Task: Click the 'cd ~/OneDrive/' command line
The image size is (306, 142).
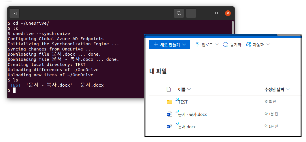Action: (28, 23)
